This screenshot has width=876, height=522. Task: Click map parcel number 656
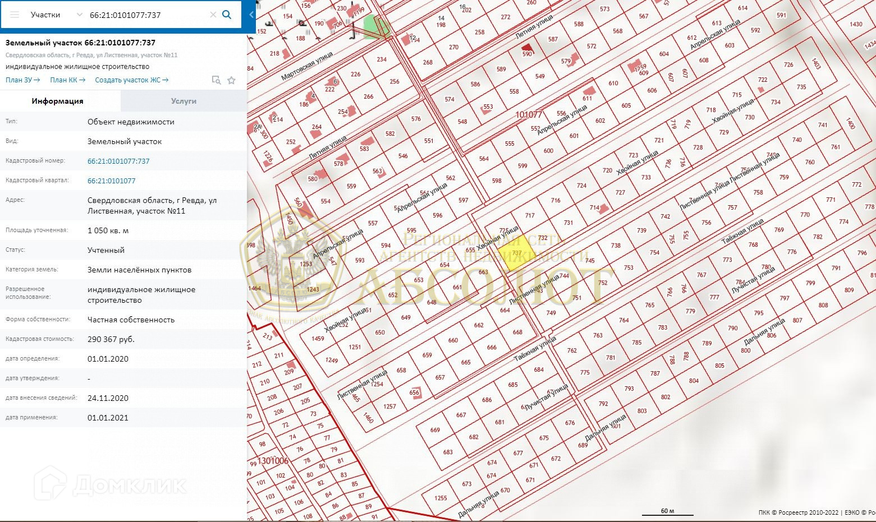click(x=414, y=392)
